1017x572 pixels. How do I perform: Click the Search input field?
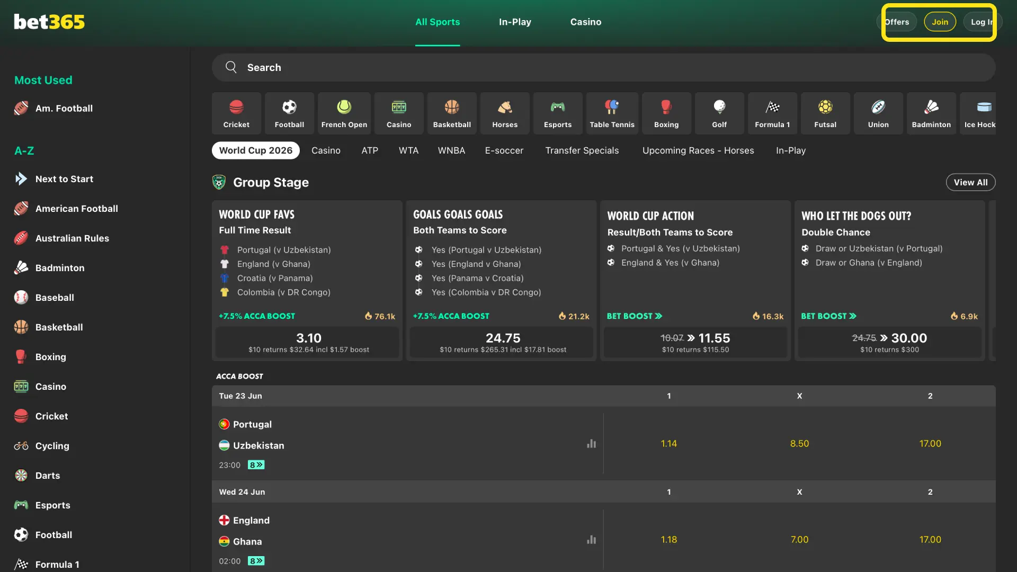pos(604,67)
